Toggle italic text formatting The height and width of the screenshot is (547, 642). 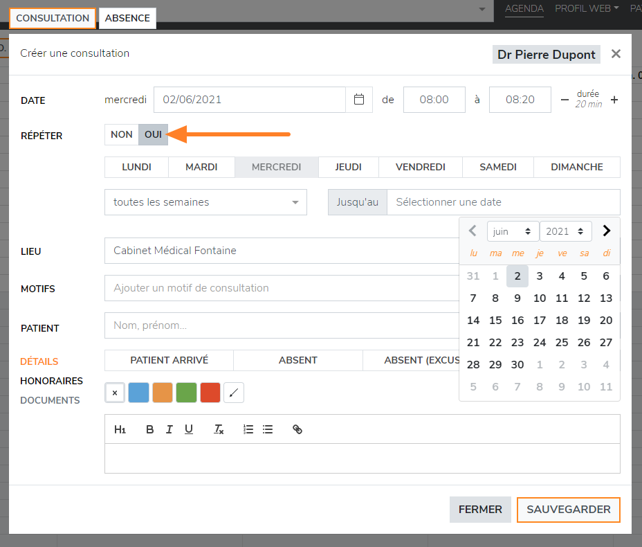pyautogui.click(x=169, y=429)
